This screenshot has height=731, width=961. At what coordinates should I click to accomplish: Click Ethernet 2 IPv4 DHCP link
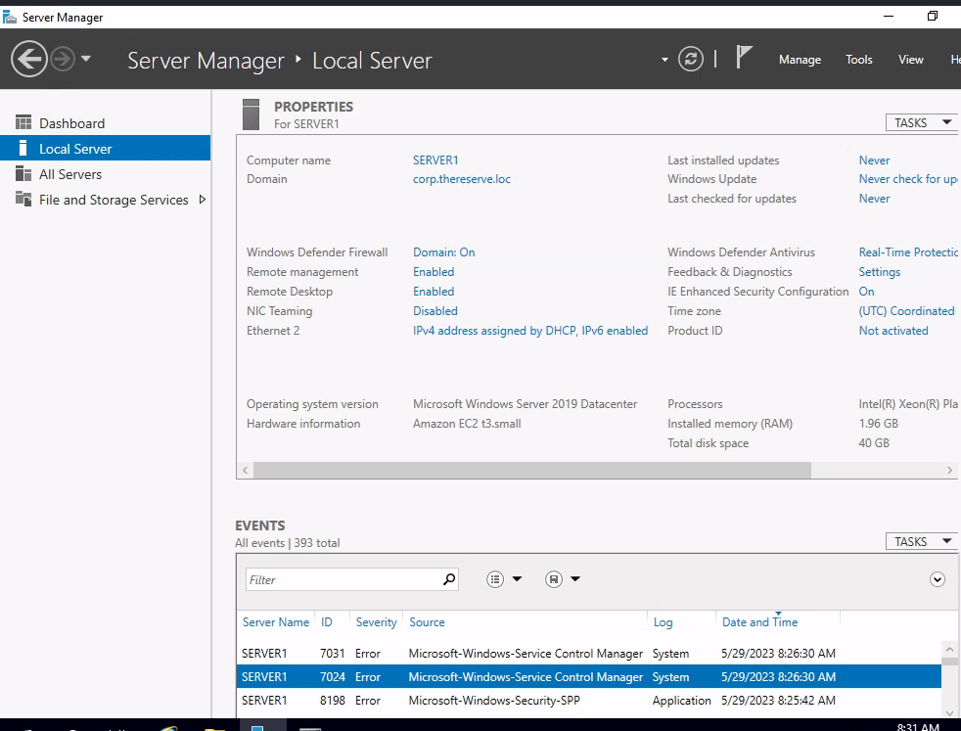pyautogui.click(x=530, y=331)
